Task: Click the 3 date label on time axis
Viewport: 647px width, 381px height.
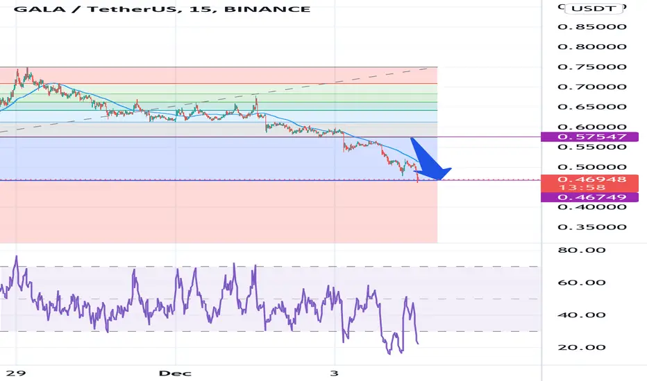Action: [x=334, y=373]
